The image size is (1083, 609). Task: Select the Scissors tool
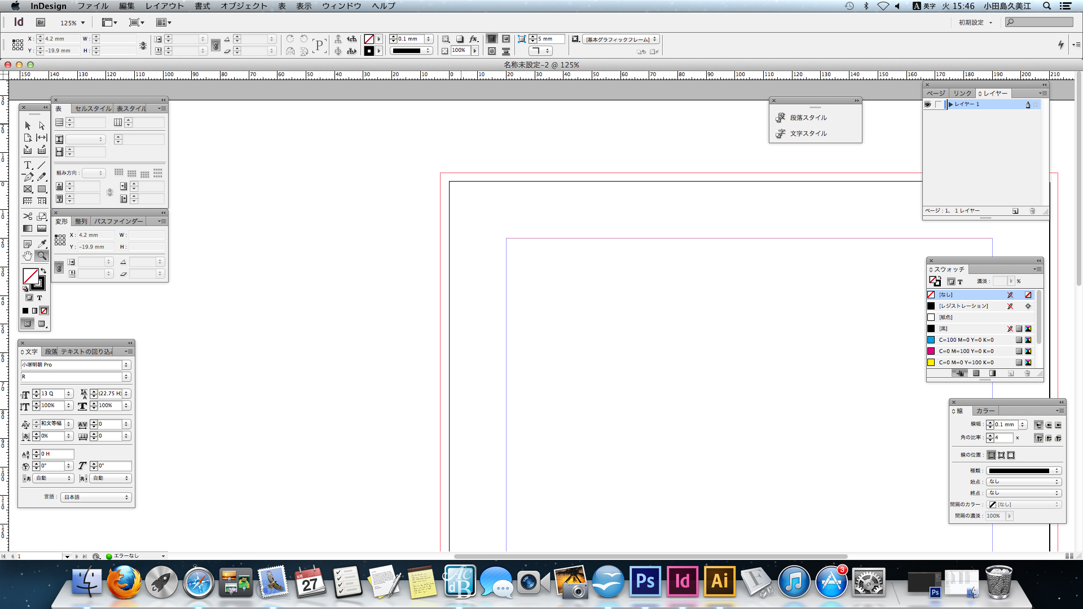28,217
